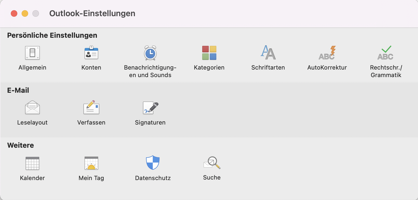This screenshot has width=418, height=200.
Task: Open Mein Tag sunrise calendar icon
Action: pos(91,163)
